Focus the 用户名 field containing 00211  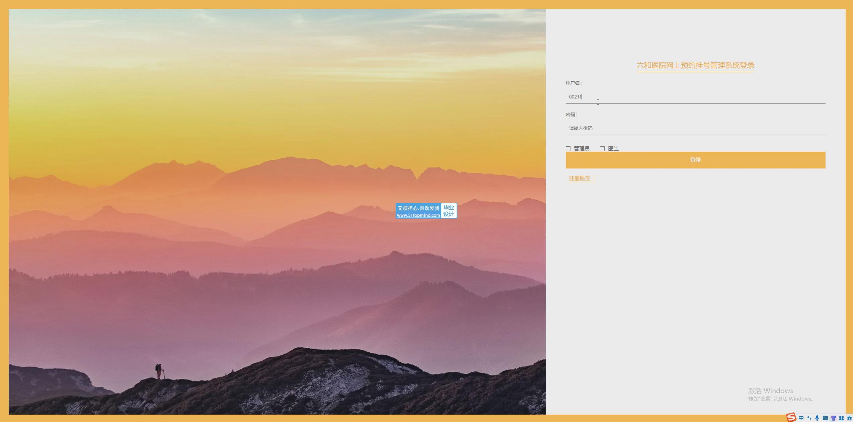[x=695, y=97]
